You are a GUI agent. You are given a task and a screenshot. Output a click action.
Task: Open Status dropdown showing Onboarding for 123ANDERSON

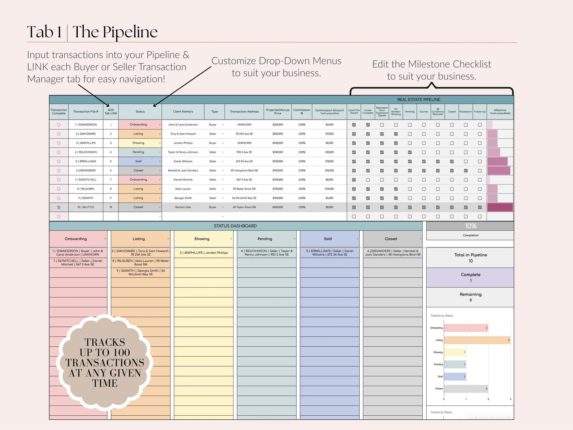click(160, 125)
